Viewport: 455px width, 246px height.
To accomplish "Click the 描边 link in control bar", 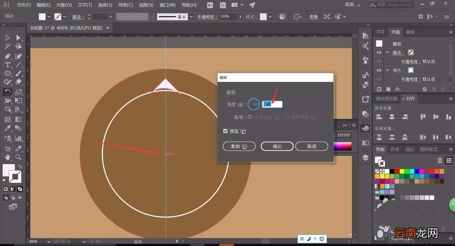I will click(78, 17).
